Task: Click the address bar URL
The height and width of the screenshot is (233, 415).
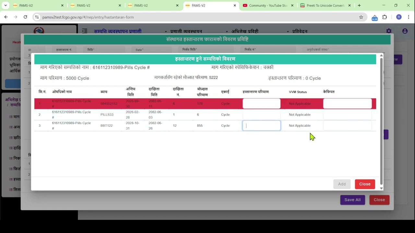Action: [x=88, y=17]
